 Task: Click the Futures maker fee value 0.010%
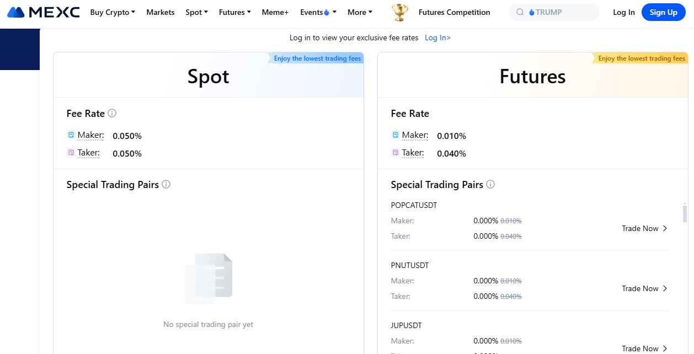pyautogui.click(x=451, y=136)
